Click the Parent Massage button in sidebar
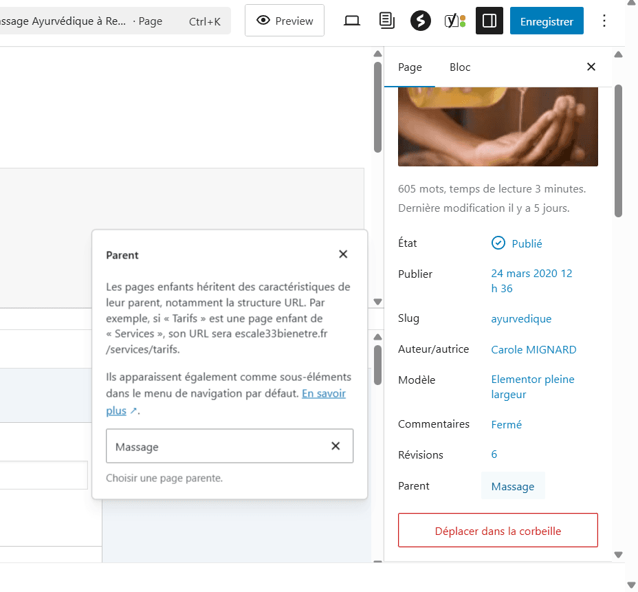The height and width of the screenshot is (592, 638). tap(513, 486)
